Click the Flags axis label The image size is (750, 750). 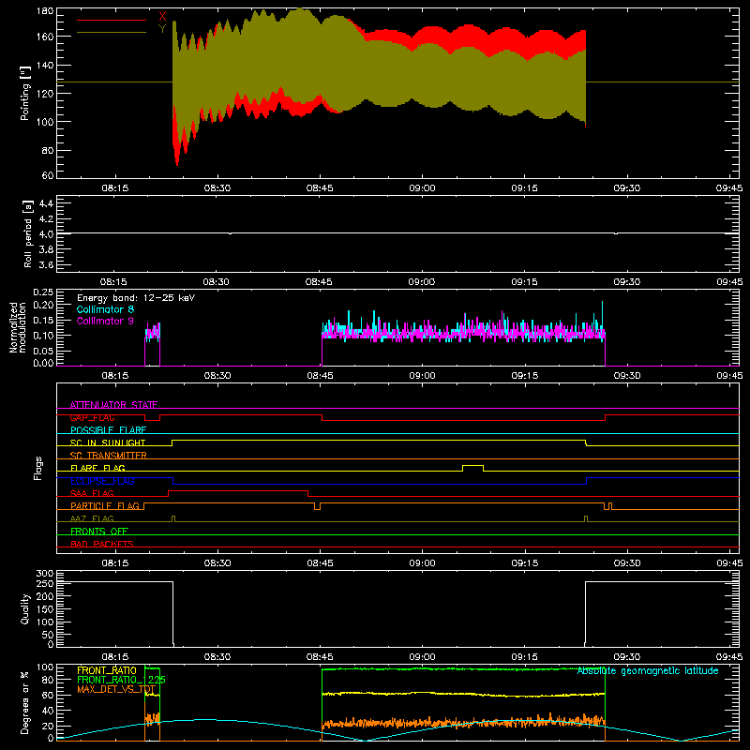37,468
